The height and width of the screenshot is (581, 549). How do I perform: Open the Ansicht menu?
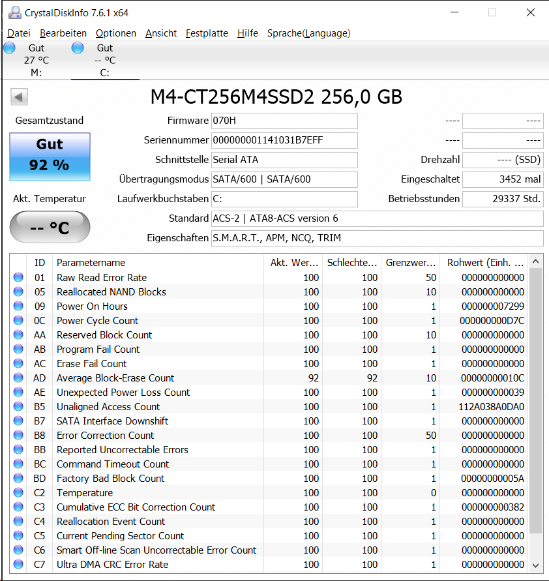click(161, 33)
